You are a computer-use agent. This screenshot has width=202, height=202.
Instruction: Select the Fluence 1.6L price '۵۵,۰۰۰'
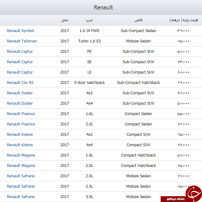point(183,114)
